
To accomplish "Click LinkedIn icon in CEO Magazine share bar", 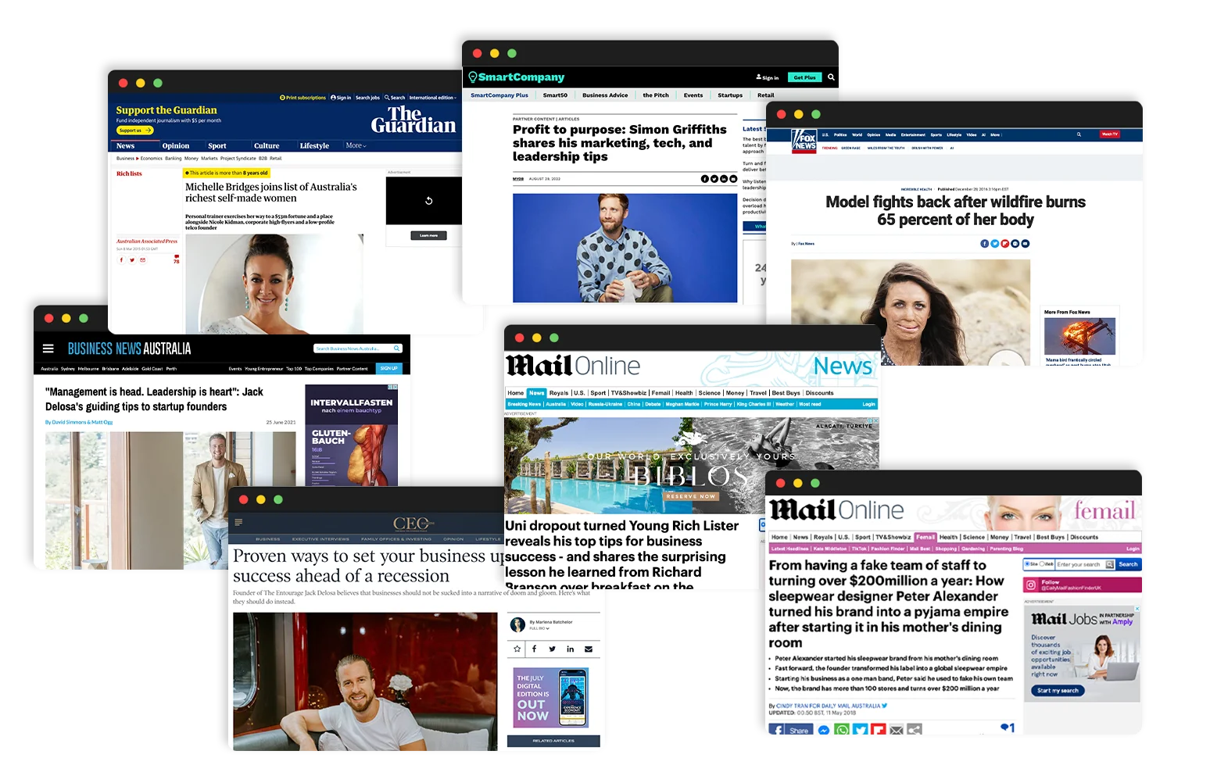I will (571, 649).
